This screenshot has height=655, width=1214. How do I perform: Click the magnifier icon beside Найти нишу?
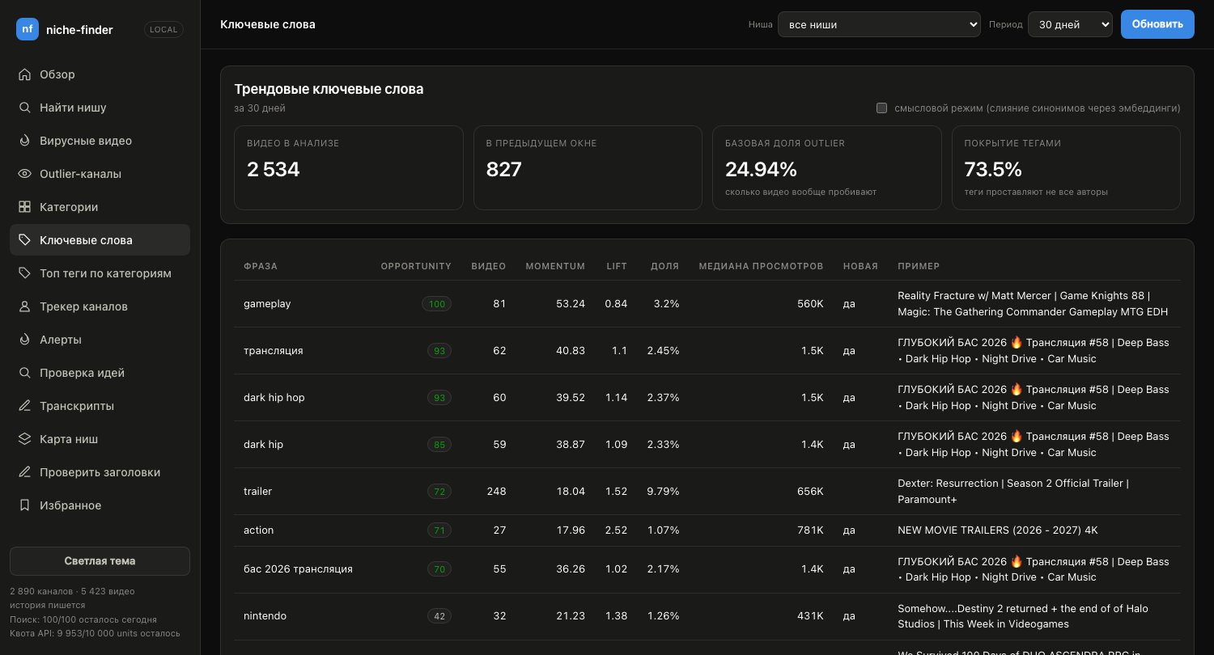[x=24, y=108]
